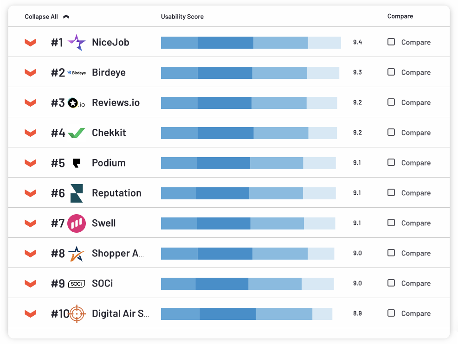Click the Birdeye logo icon

(x=77, y=73)
